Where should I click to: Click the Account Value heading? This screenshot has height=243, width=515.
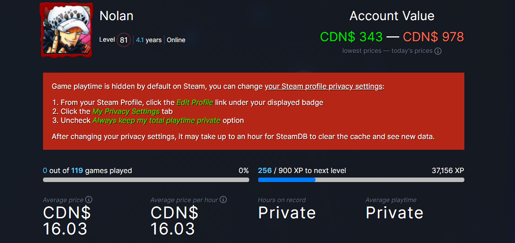[x=392, y=16]
